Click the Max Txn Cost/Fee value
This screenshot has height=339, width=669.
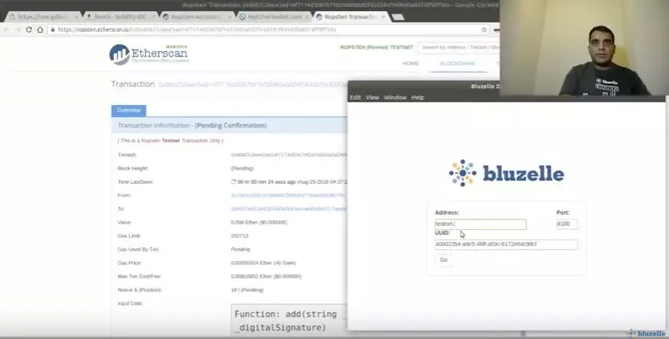tap(266, 276)
